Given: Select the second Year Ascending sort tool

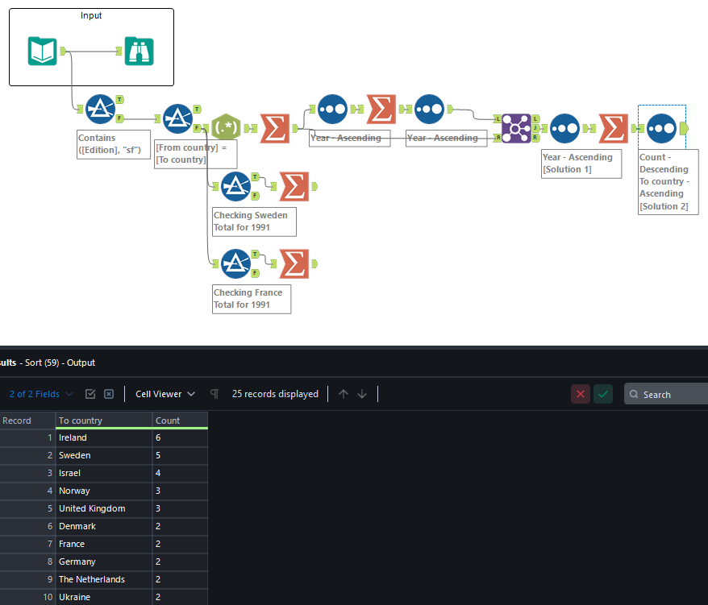Looking at the screenshot, I should tap(430, 109).
